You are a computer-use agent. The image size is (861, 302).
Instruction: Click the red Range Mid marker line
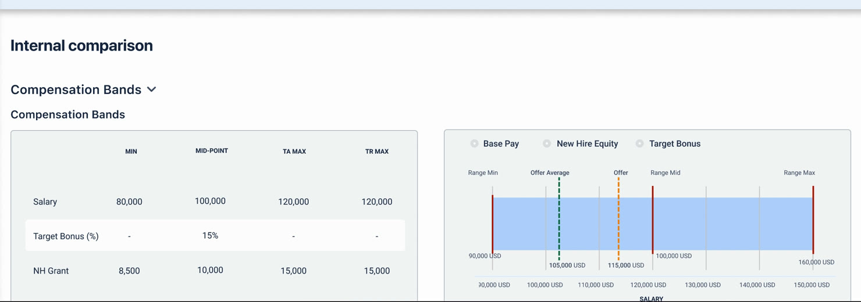coord(653,220)
